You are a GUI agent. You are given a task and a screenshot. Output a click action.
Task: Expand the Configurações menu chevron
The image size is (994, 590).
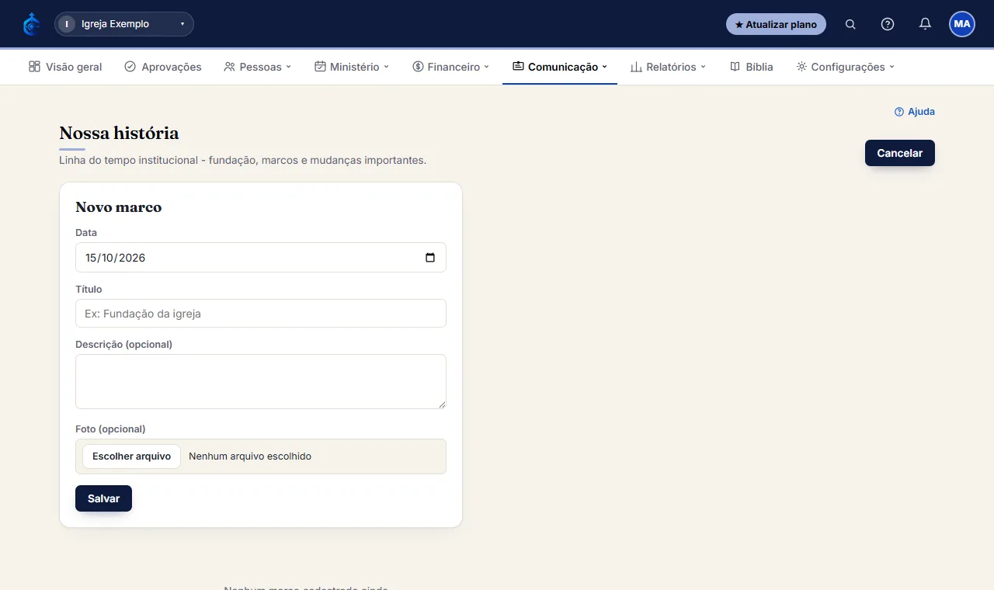[892, 67]
